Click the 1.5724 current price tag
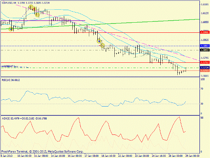The height and width of the screenshot is (158, 210). click(205, 67)
